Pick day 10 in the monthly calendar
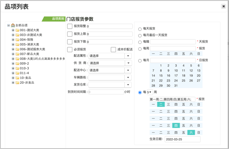 [x=176, y=71]
